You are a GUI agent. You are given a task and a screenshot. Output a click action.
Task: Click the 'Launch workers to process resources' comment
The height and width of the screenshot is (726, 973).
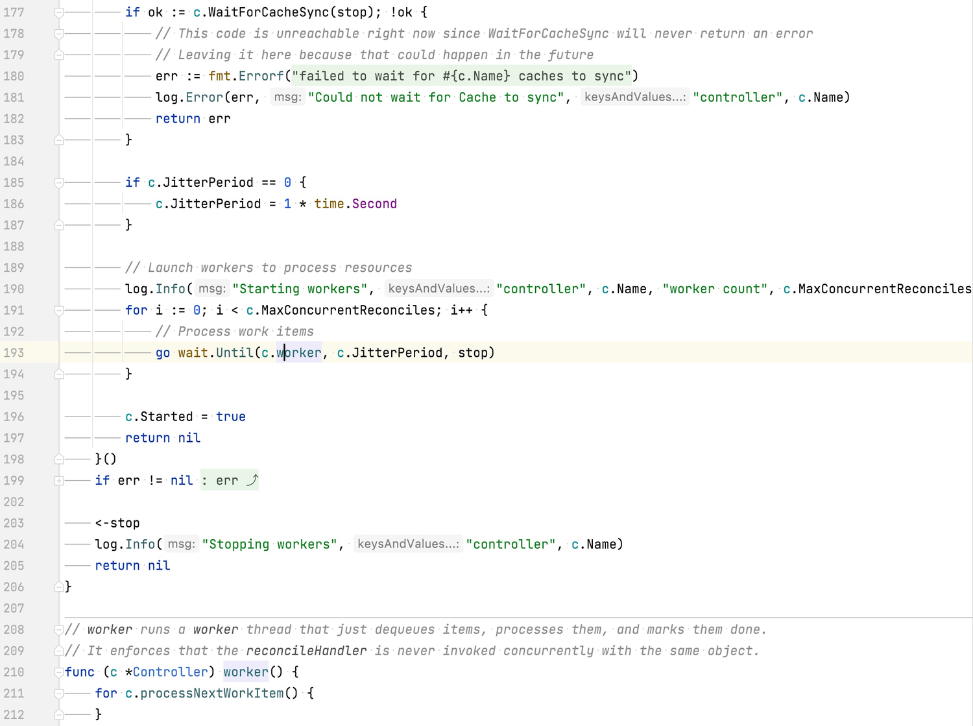pyautogui.click(x=269, y=267)
